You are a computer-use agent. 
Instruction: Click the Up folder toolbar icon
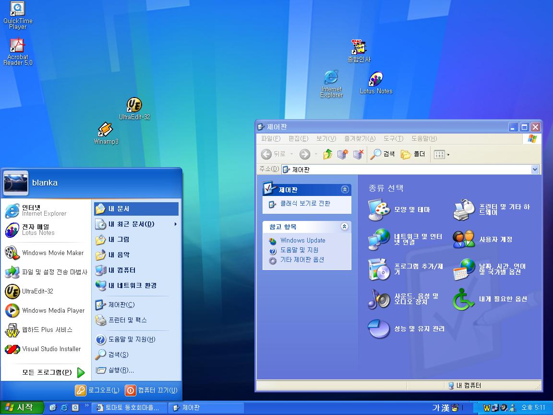pyautogui.click(x=328, y=154)
